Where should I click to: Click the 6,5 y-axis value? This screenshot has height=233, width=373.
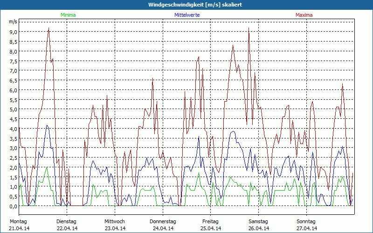tap(14, 80)
